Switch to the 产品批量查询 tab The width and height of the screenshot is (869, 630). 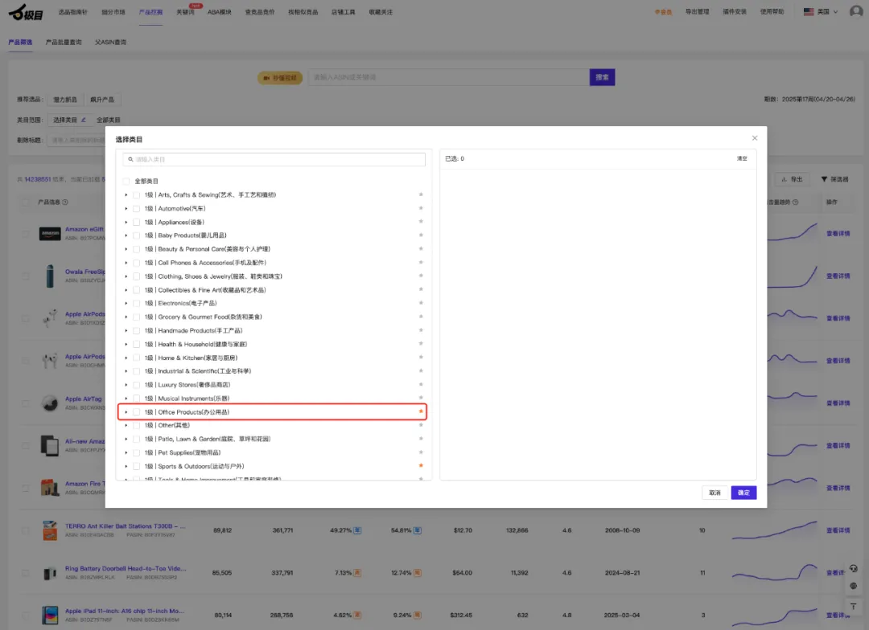[x=64, y=42]
